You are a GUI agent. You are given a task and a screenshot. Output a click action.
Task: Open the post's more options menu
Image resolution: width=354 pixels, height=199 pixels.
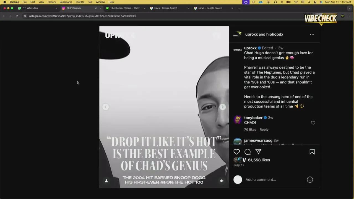pos(312,34)
